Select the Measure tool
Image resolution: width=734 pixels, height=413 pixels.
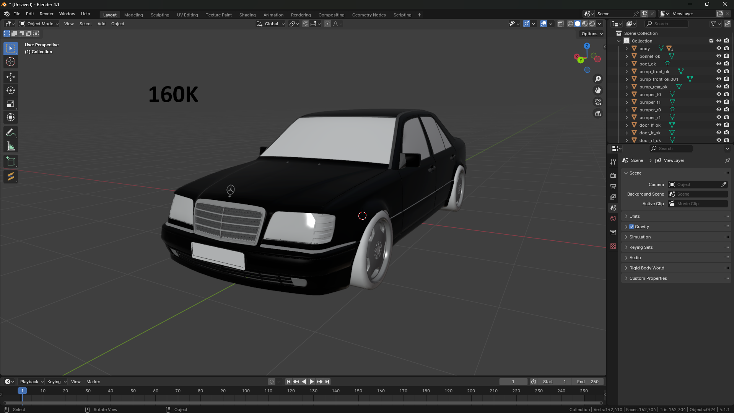[11, 146]
